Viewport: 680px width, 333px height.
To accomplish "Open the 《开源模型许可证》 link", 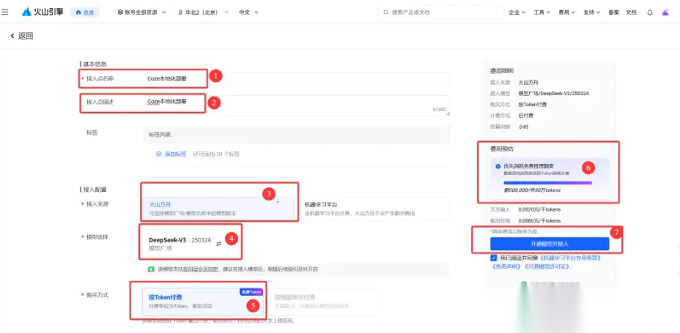I will coord(547,266).
